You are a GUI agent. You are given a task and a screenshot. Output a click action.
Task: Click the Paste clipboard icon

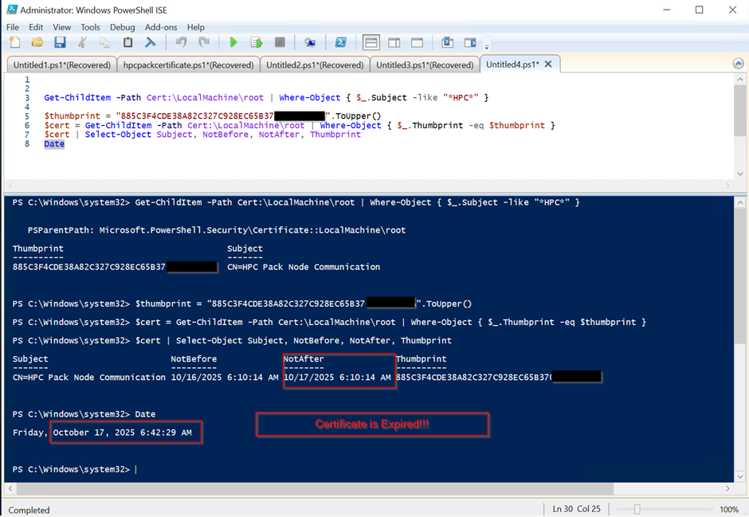point(127,42)
